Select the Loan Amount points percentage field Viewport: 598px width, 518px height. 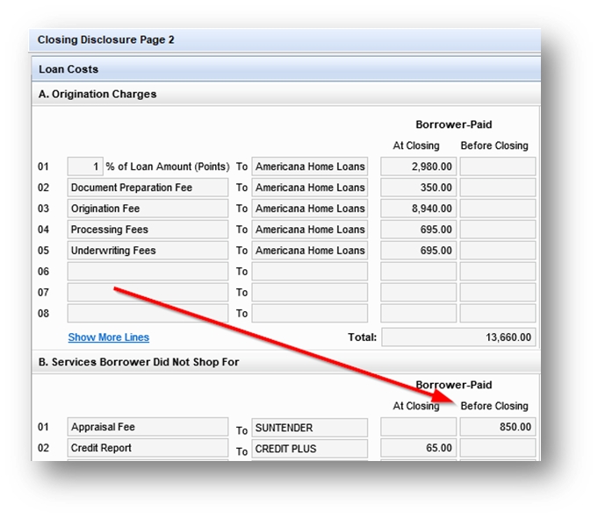85,167
